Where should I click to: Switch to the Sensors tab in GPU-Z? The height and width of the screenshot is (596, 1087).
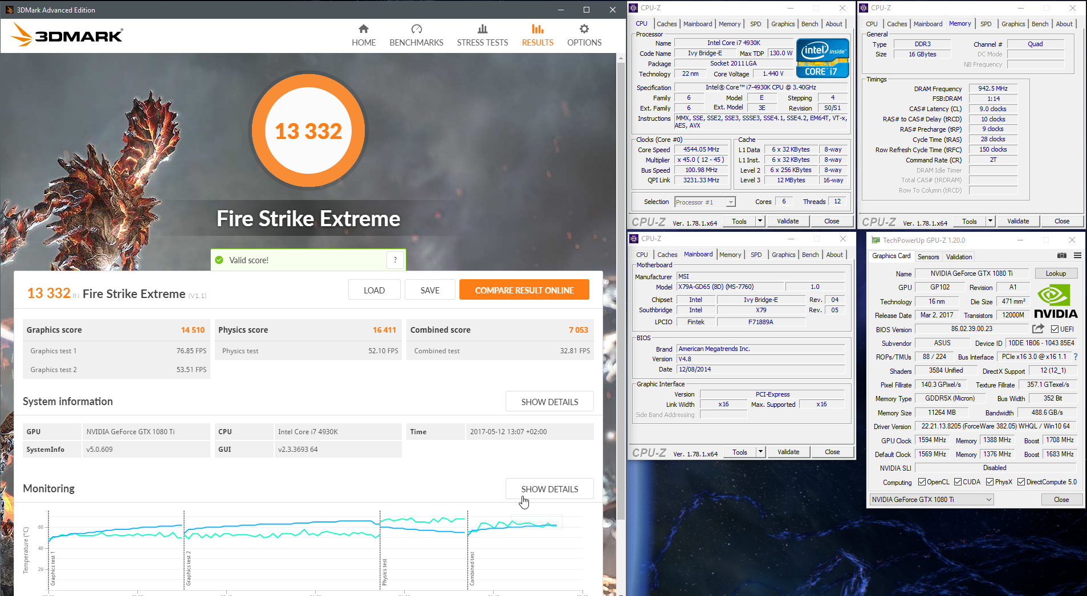(x=928, y=257)
